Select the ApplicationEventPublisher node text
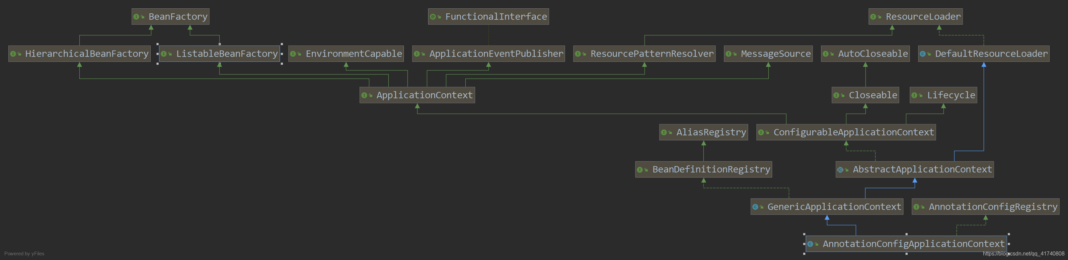Viewport: 1068px width, 260px height. click(x=496, y=54)
